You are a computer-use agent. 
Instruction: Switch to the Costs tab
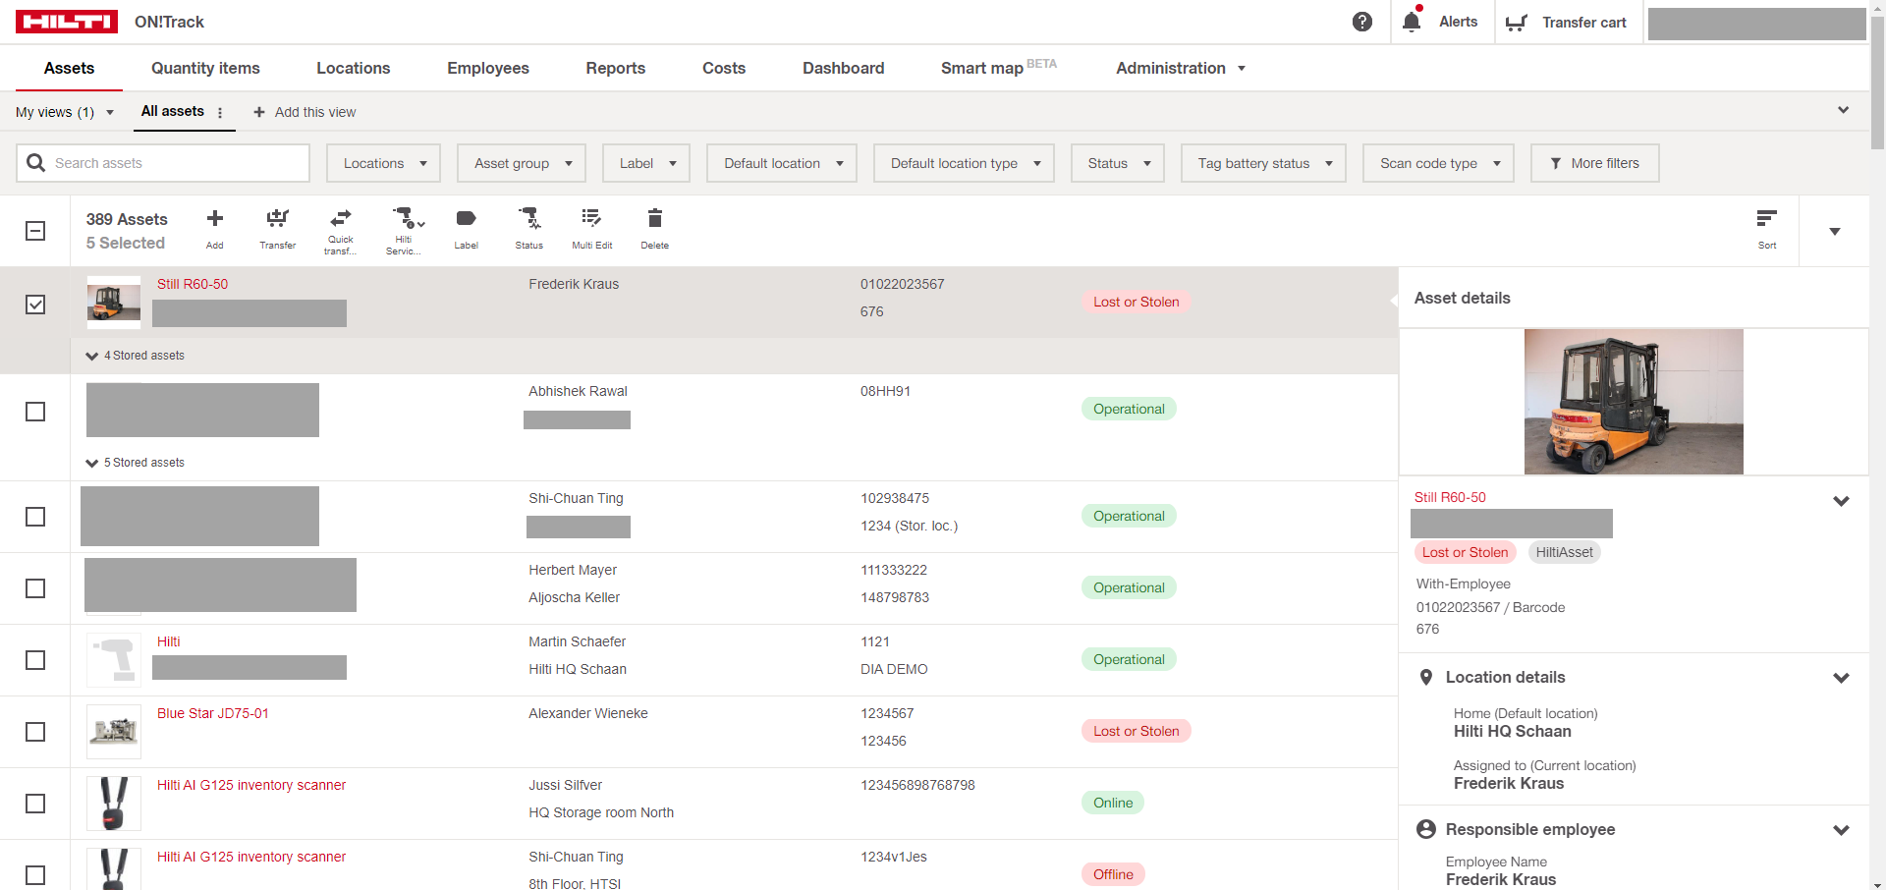[x=724, y=68]
